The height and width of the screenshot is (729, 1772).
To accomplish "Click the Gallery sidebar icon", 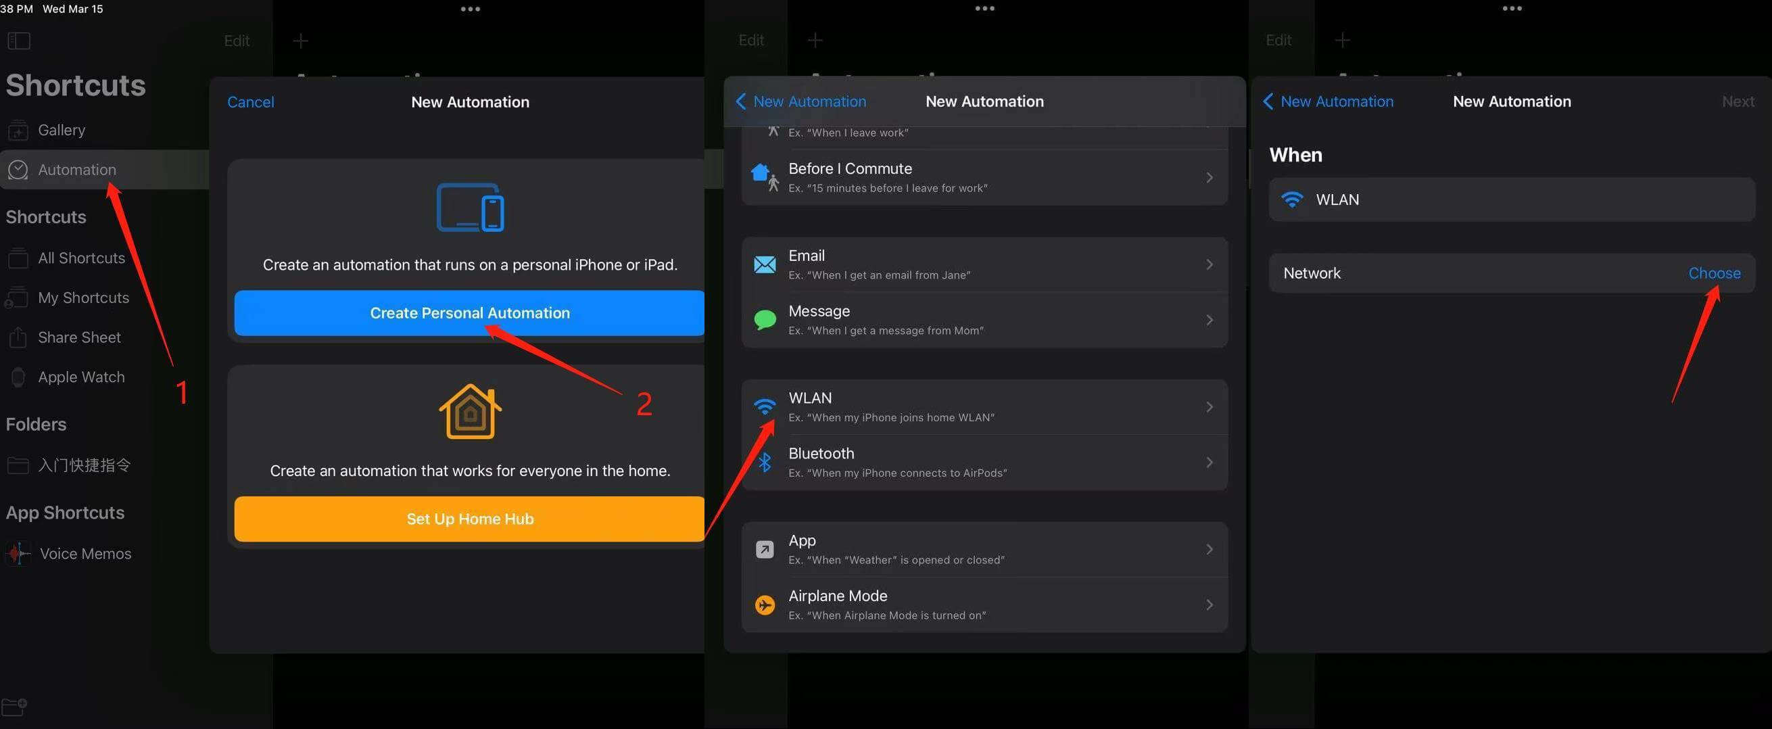I will 18,130.
